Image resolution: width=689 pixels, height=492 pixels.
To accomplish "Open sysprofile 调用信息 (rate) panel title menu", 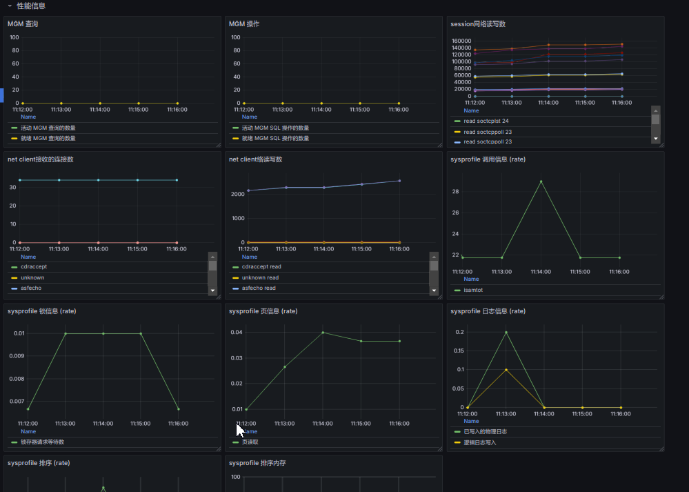I will coord(488,159).
